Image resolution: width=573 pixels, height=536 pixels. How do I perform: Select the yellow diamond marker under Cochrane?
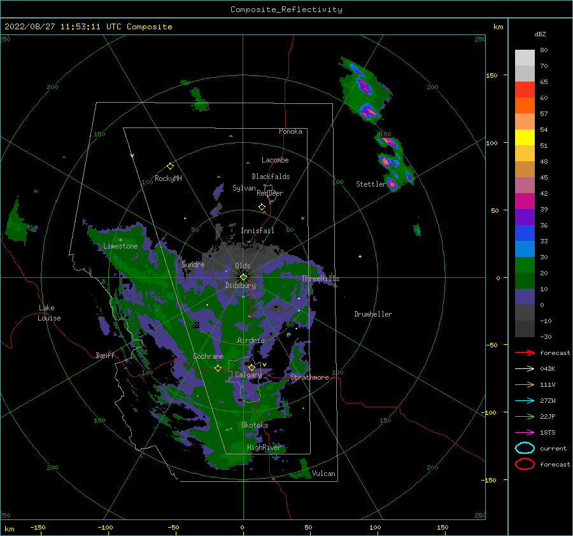coord(218,368)
